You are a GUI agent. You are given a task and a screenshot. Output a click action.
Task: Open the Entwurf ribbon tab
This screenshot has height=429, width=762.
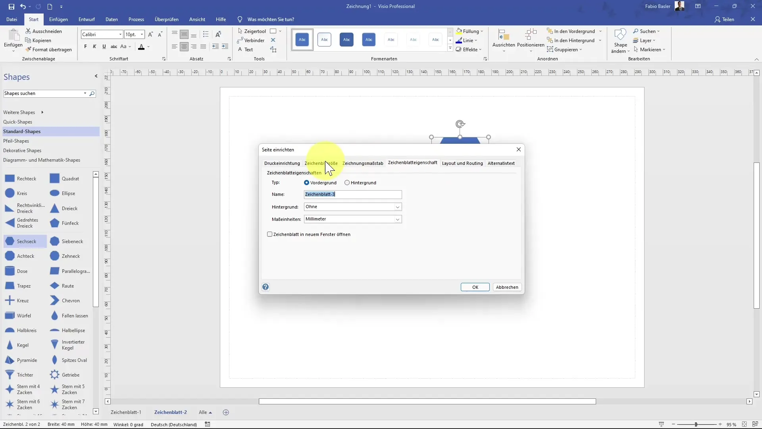click(87, 19)
